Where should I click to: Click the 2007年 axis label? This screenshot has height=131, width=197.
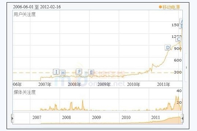click(45, 84)
